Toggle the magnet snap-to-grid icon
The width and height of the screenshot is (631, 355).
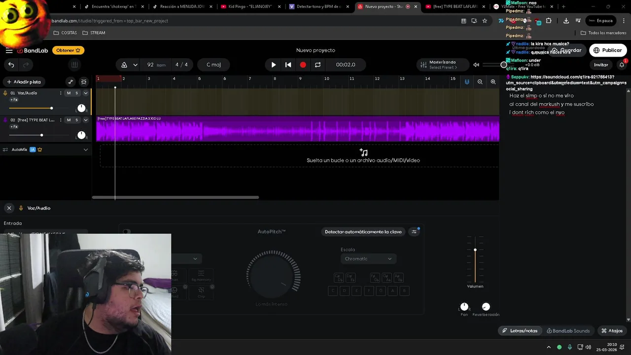[467, 82]
